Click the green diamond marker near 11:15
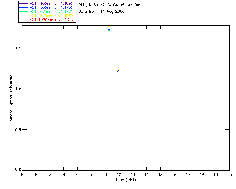 [109, 31]
